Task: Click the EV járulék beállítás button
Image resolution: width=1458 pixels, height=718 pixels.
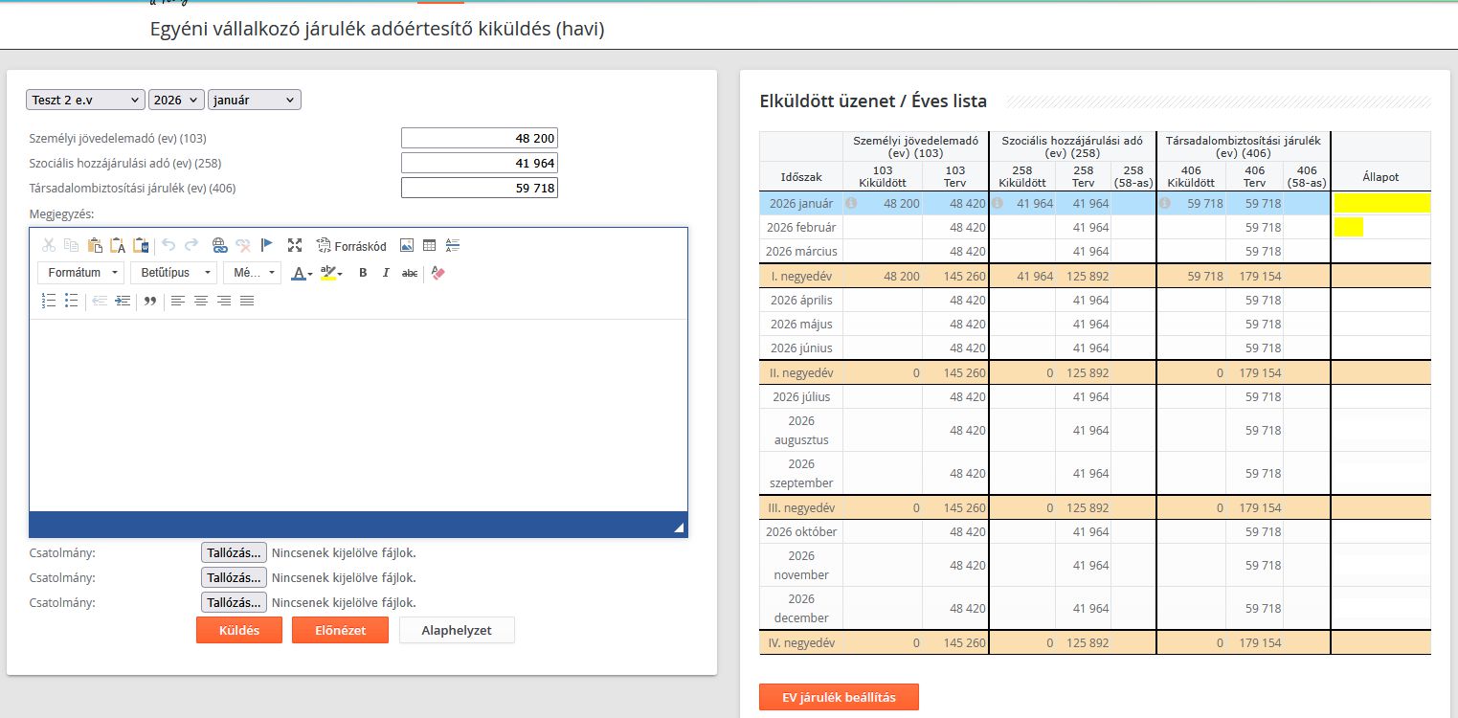Action: (x=839, y=697)
